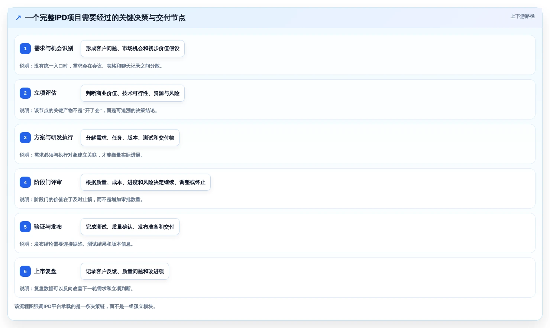Click the 记录客户反馈、质量问题和改进项 box
Screen dimensions: 550x328
[x=125, y=271]
